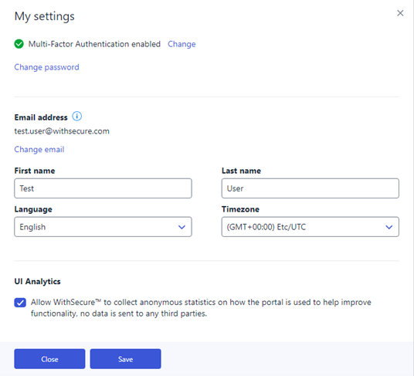Click the email address info icon

coord(76,116)
